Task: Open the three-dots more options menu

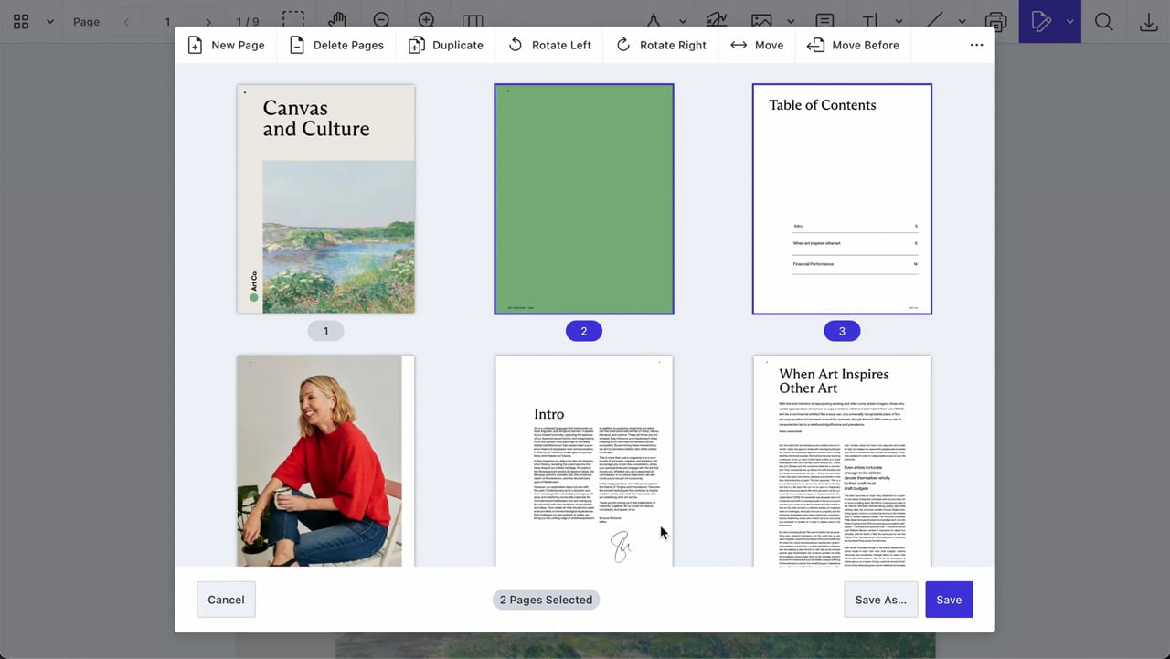Action: point(976,45)
